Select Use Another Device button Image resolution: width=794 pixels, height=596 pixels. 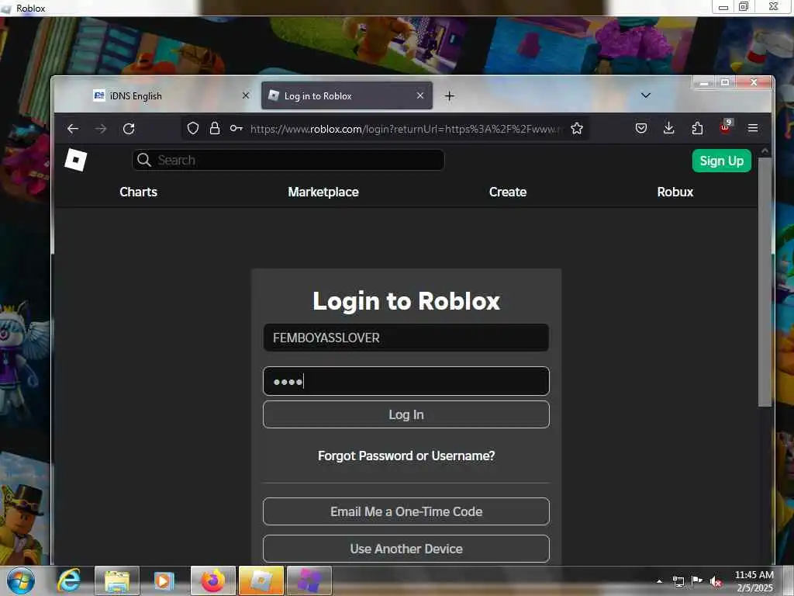pyautogui.click(x=406, y=549)
